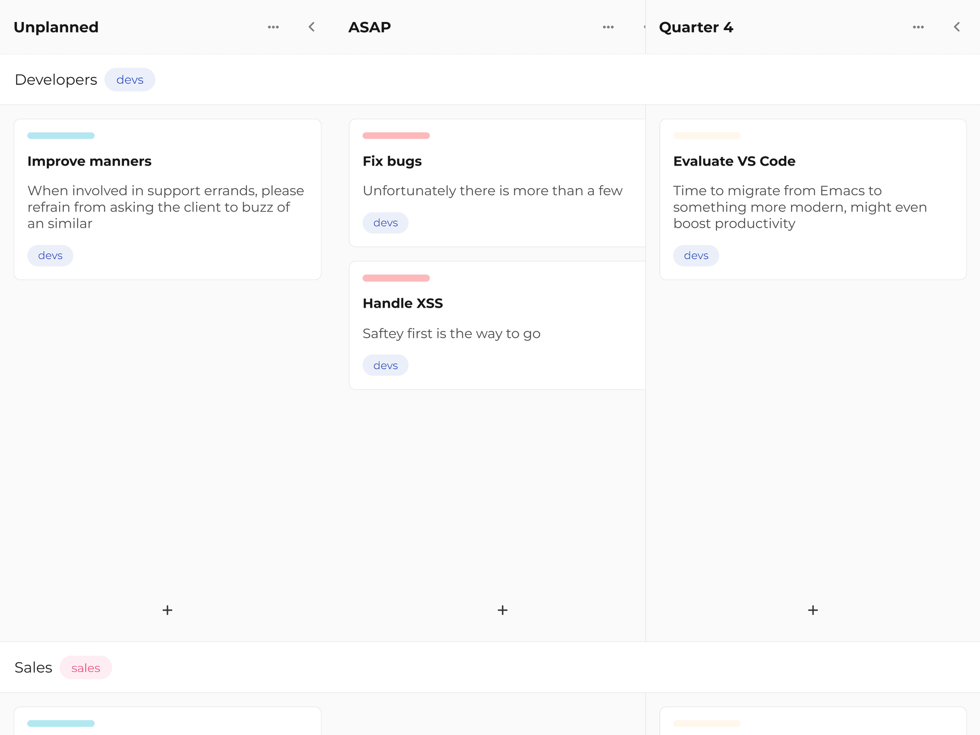Click the red color bar on Handle XSS

pyautogui.click(x=396, y=278)
